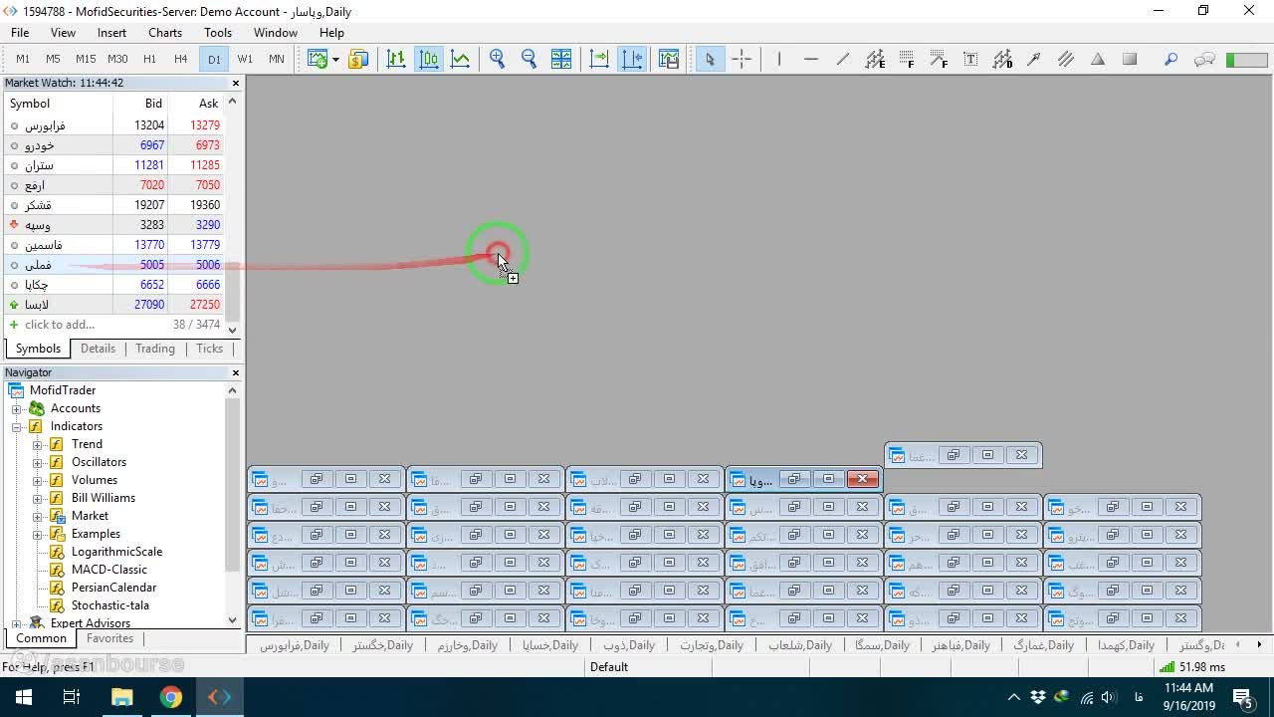Select the Crosshair cursor tool
Viewport: 1274px width, 717px height.
742,60
